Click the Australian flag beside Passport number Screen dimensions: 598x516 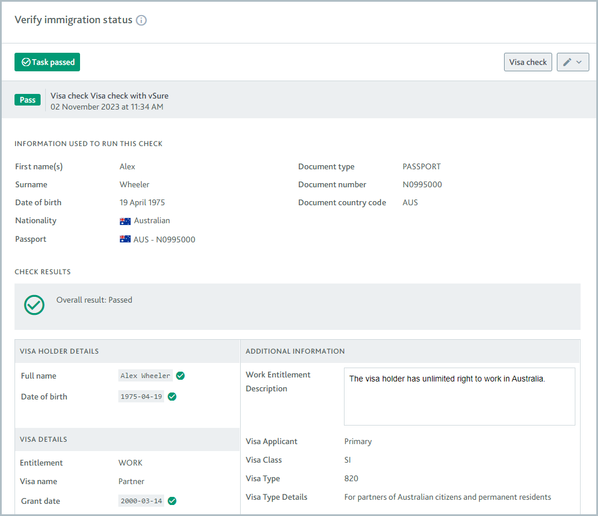(124, 239)
